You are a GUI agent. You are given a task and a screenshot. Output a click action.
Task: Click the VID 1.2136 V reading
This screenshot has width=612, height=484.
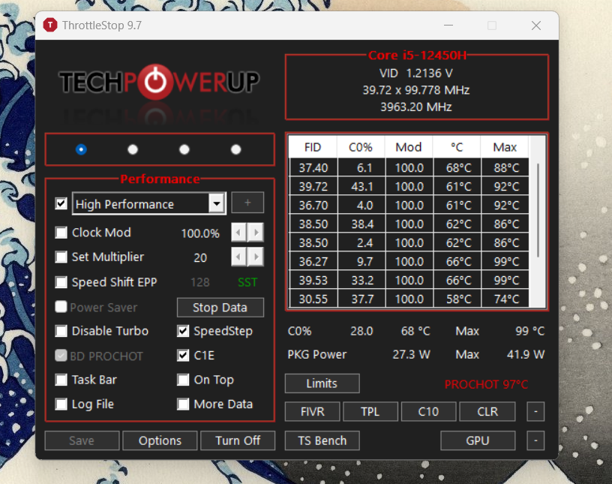coord(416,73)
